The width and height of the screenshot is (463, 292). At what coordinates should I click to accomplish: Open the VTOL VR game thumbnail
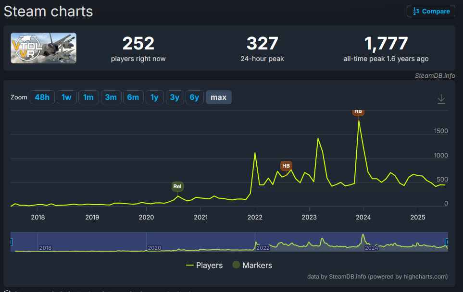point(44,48)
